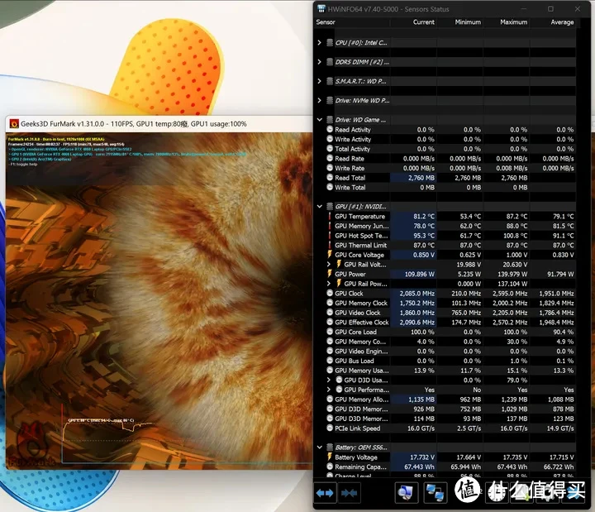The image size is (595, 512).
Task: Click the chip icon beside GPU [#1]: NVIDI...
Action: [x=330, y=206]
